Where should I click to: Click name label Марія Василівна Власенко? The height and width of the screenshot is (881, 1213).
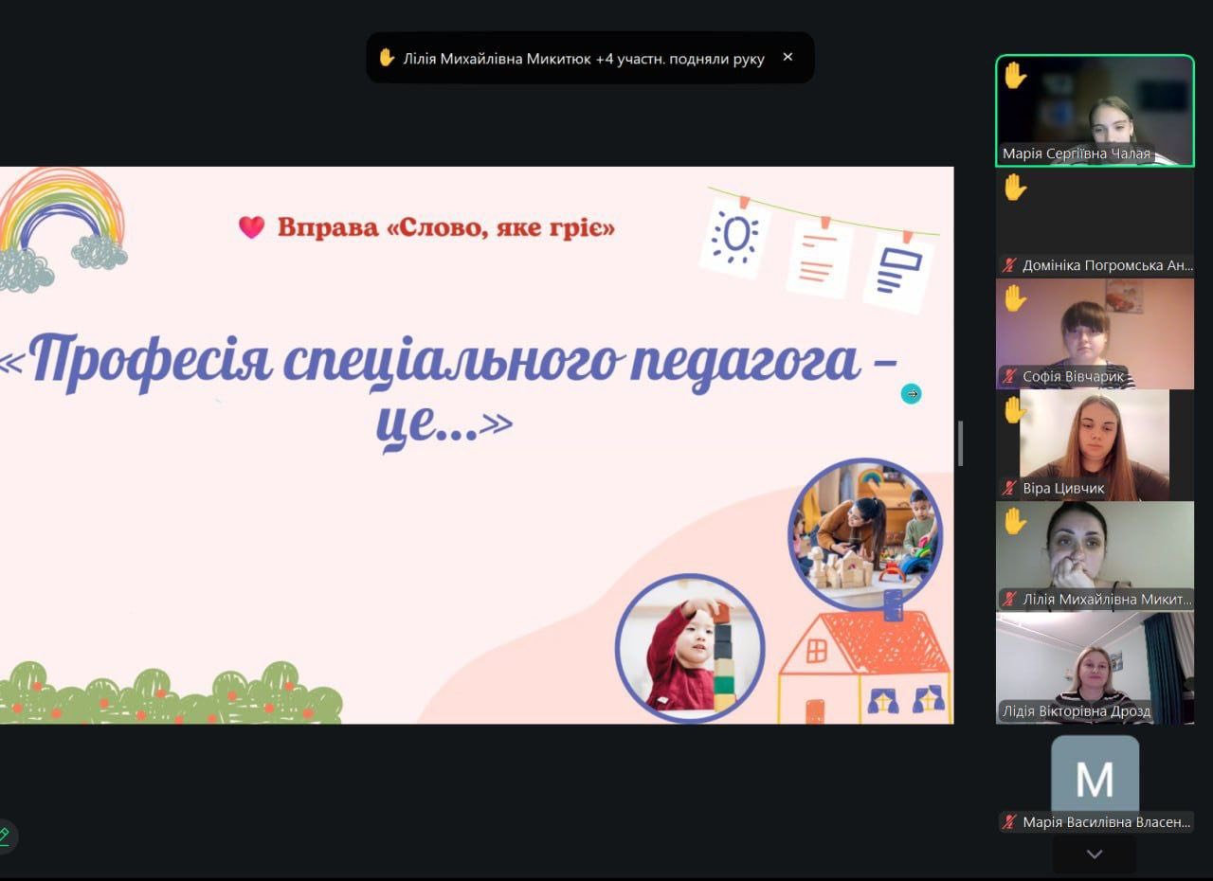tap(1107, 822)
